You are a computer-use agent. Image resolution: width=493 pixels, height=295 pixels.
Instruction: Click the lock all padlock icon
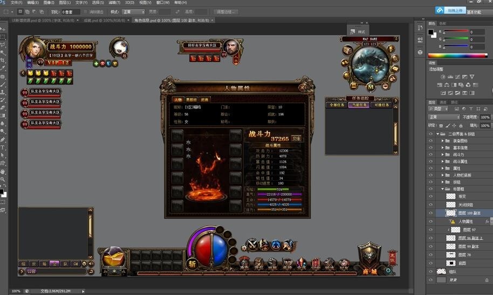coord(461,126)
